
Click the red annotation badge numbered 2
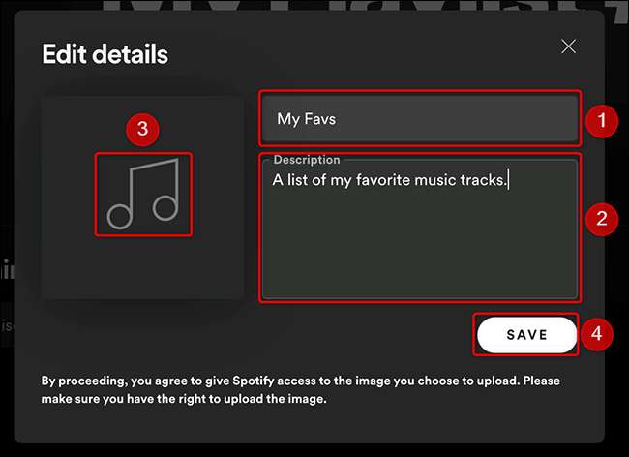point(602,219)
